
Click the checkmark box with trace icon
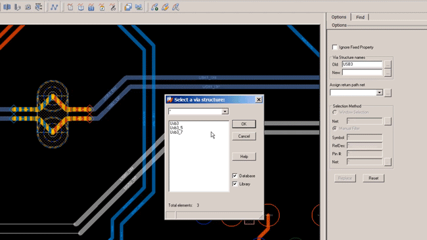[102, 7]
